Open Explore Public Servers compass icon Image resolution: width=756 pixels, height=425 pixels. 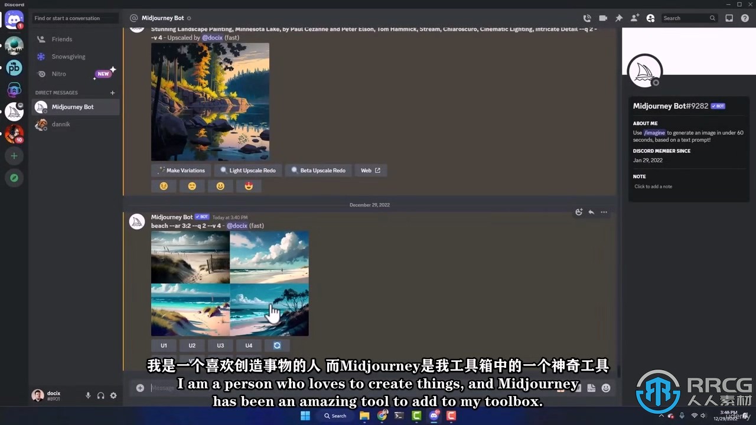(14, 178)
